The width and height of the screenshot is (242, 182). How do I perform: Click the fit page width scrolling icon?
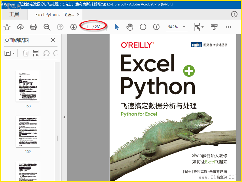197,27
